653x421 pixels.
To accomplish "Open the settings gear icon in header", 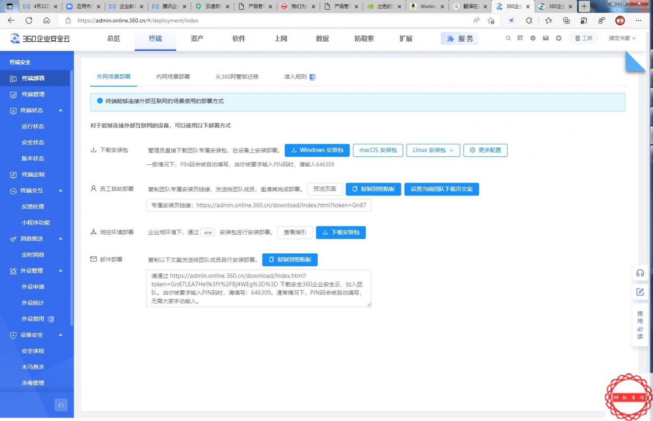I will [533, 38].
